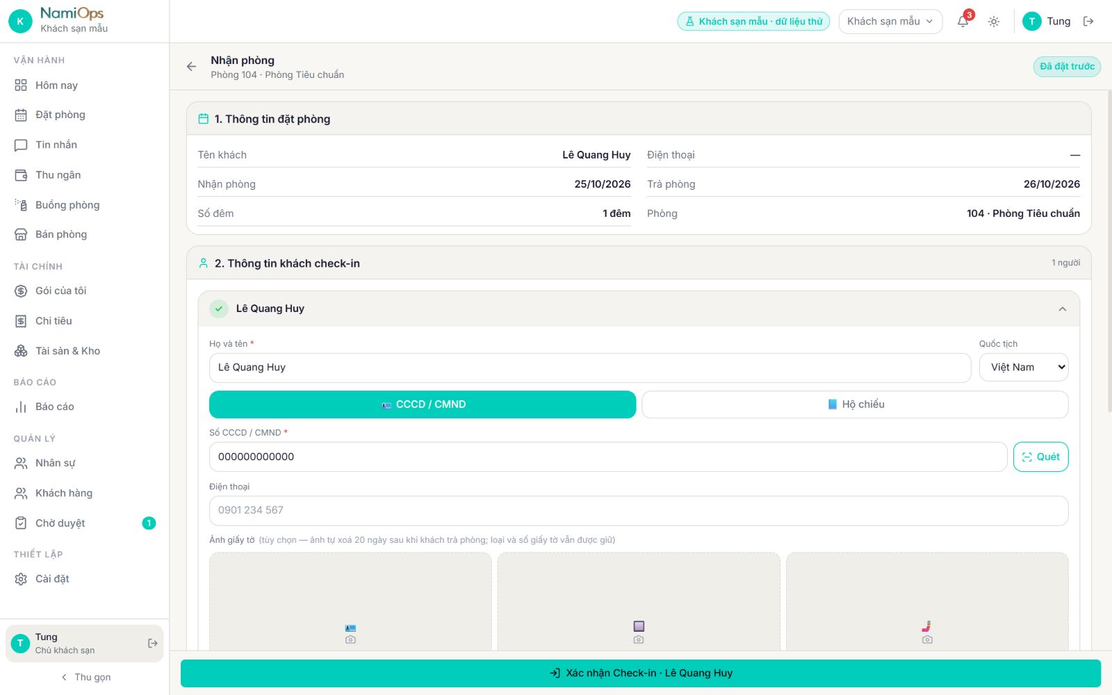This screenshot has height=695, width=1112.
Task: Switch document type to Hộ chiếu
Action: coord(855,404)
